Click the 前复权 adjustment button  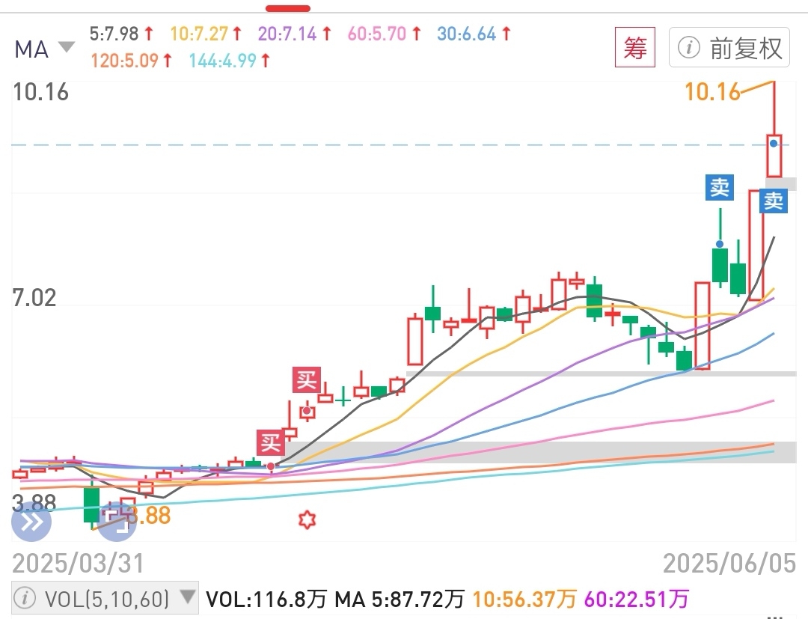(x=729, y=47)
